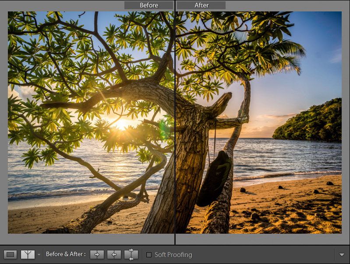Click the Before photo preview
The image size is (350, 264).
coord(91,123)
